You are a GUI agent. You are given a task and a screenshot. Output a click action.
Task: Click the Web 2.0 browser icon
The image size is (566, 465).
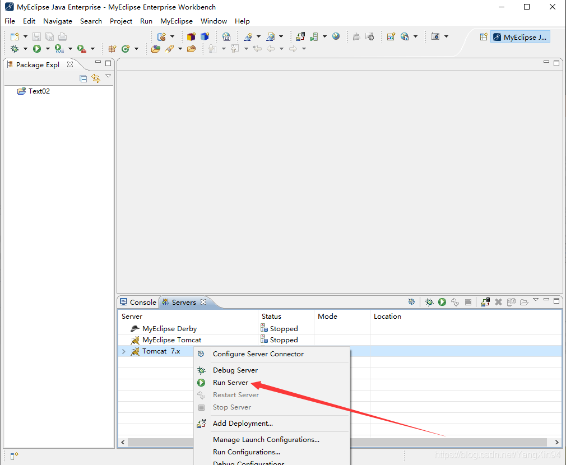[226, 36]
